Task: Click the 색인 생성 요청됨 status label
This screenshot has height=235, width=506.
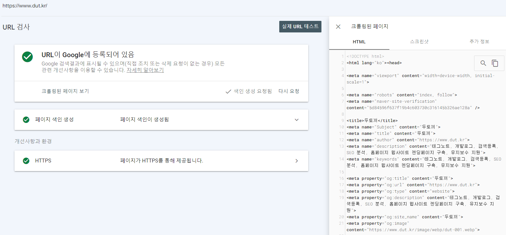Action: click(x=253, y=91)
